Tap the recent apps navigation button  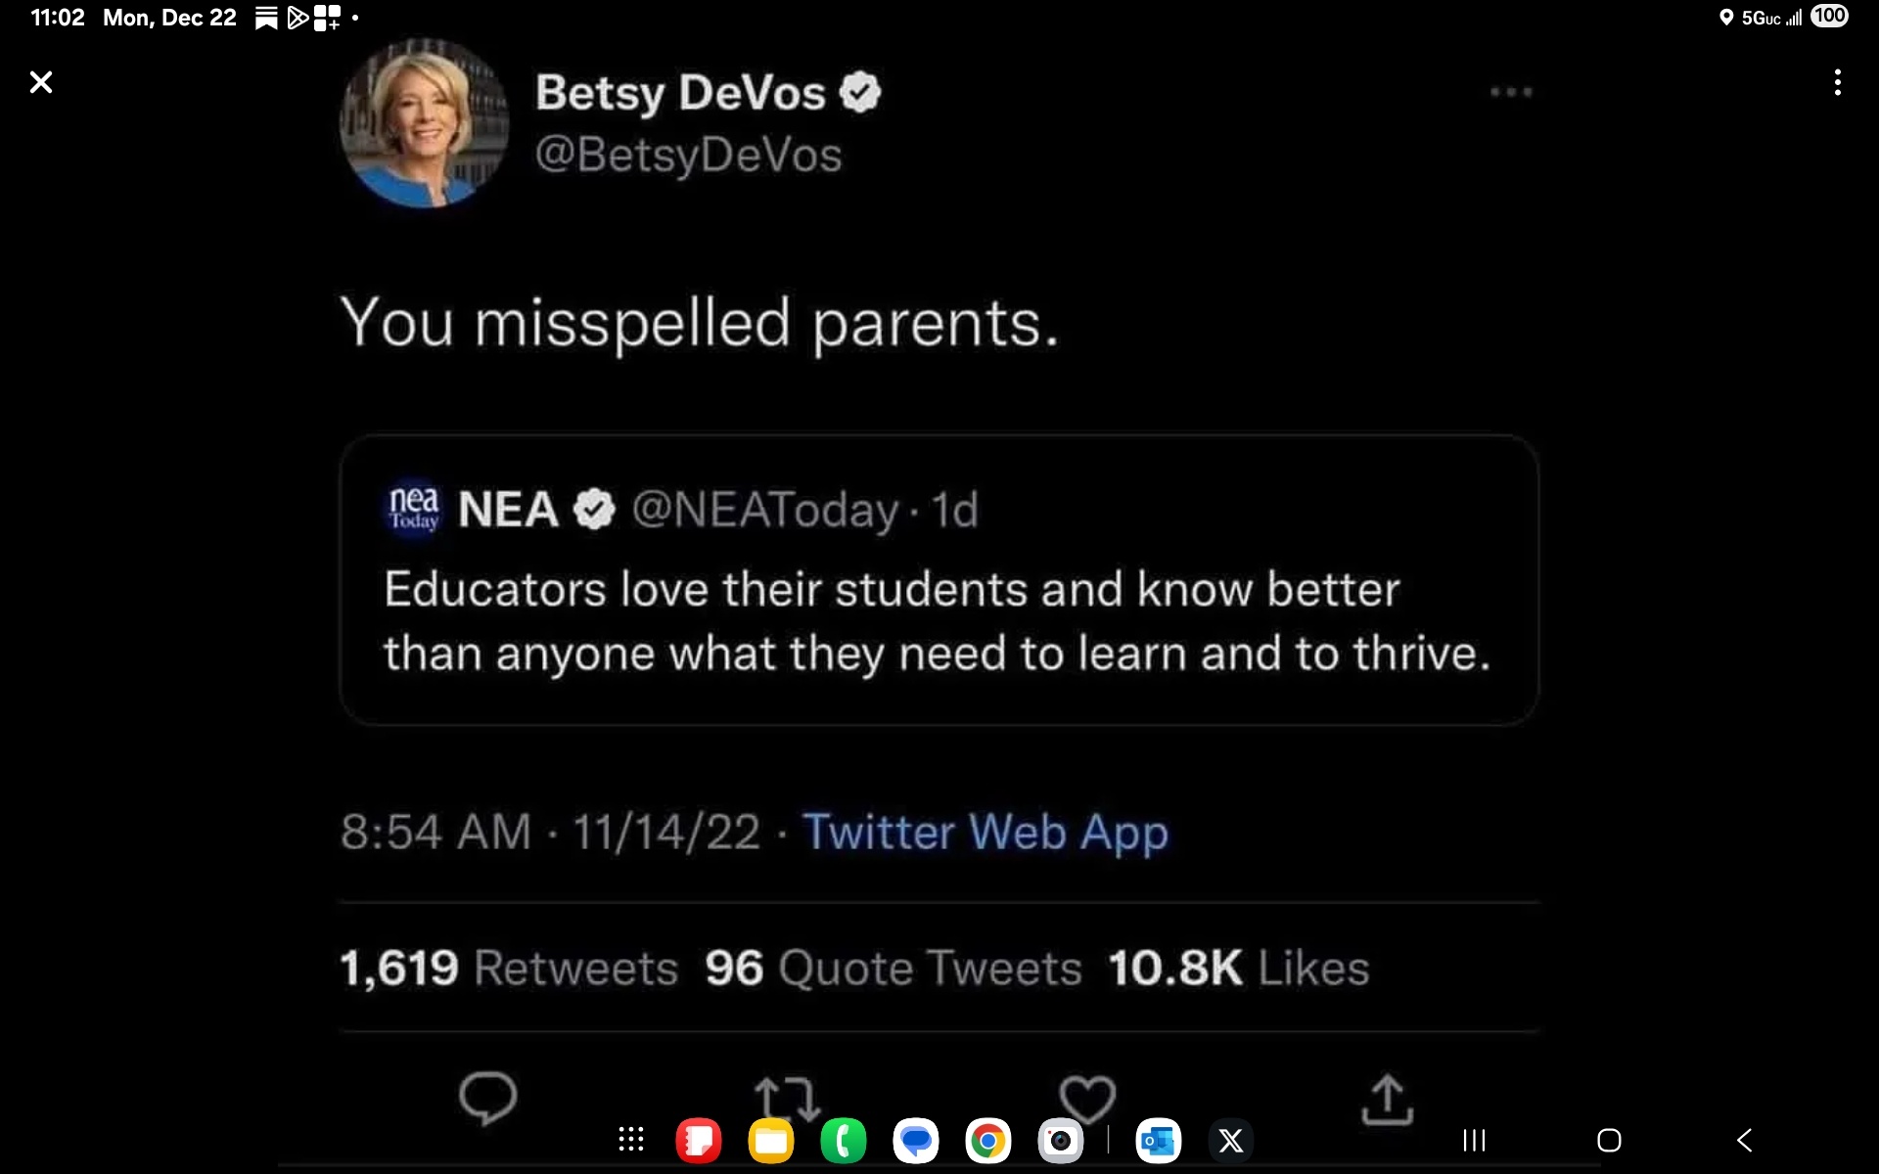pos(1474,1140)
